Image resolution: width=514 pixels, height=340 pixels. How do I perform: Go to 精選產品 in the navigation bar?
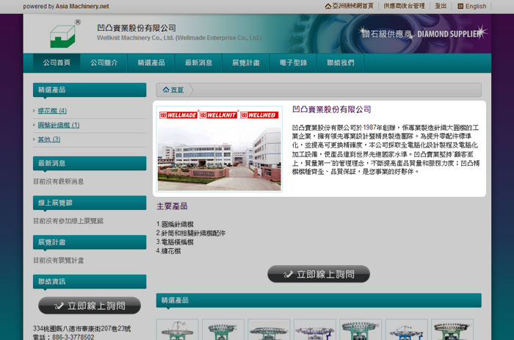(151, 62)
